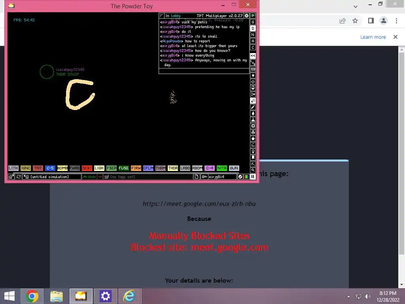Select the IGNC element
Viewport: 405px width, 304px height.
point(26,168)
